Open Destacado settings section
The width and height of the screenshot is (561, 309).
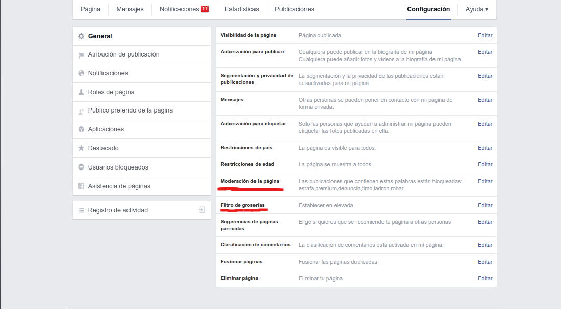pos(142,148)
